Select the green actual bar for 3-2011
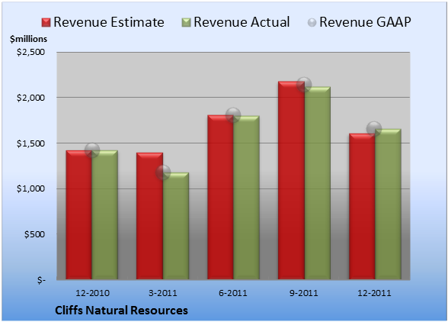The image size is (448, 322). click(x=176, y=226)
